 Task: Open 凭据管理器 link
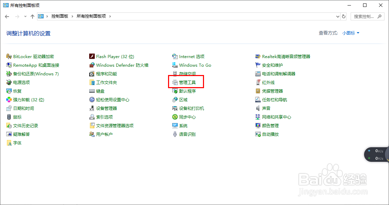272,91
